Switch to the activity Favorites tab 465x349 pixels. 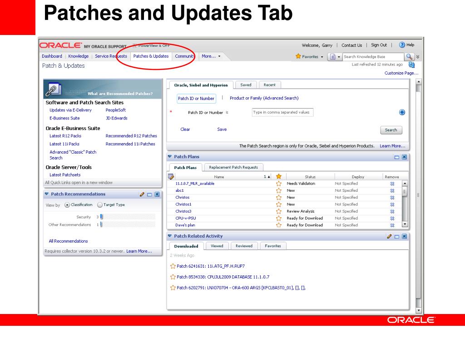273,246
